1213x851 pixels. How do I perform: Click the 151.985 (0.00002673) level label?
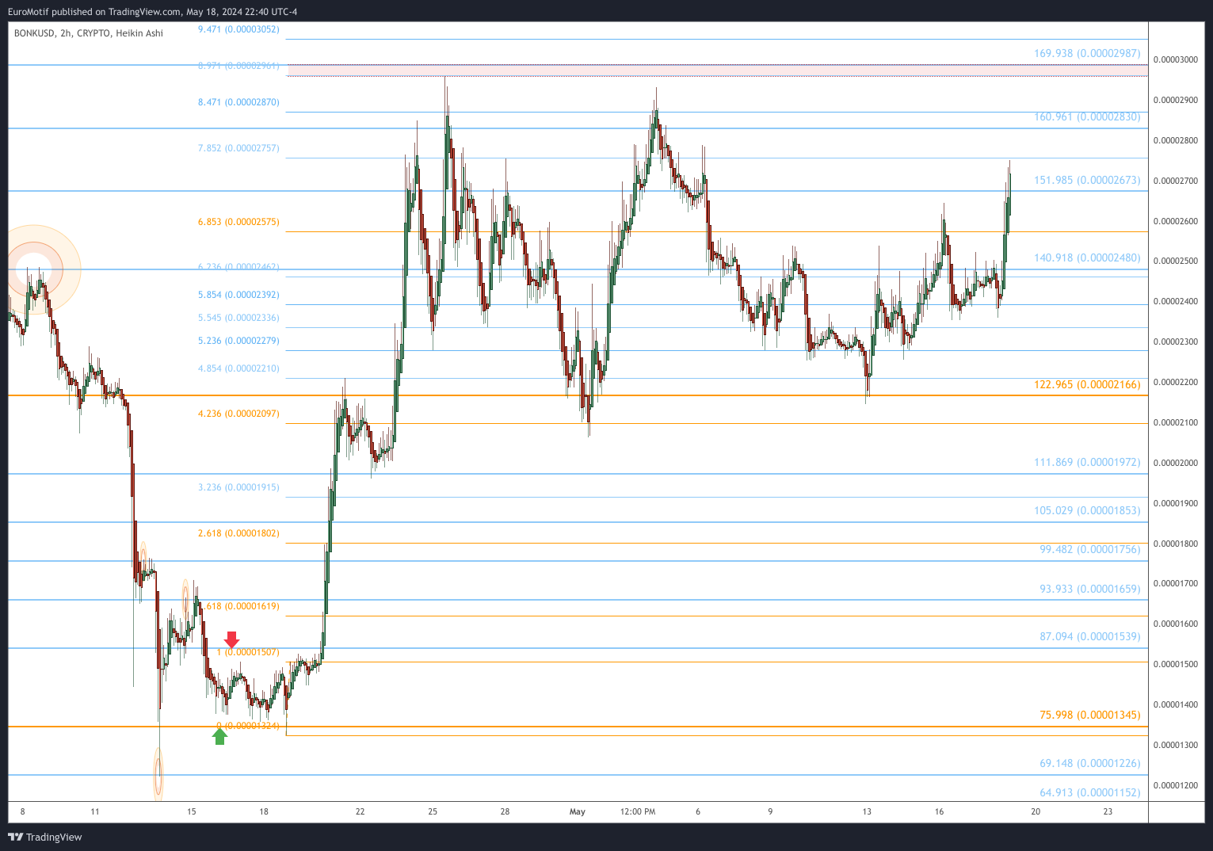(1087, 180)
